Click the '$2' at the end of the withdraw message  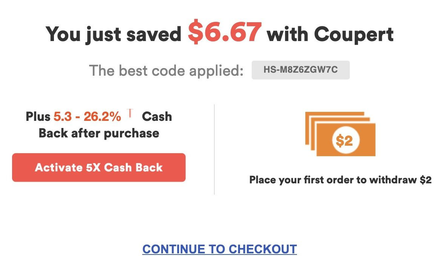426,180
